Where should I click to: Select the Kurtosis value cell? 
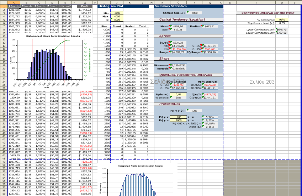click(x=178, y=68)
